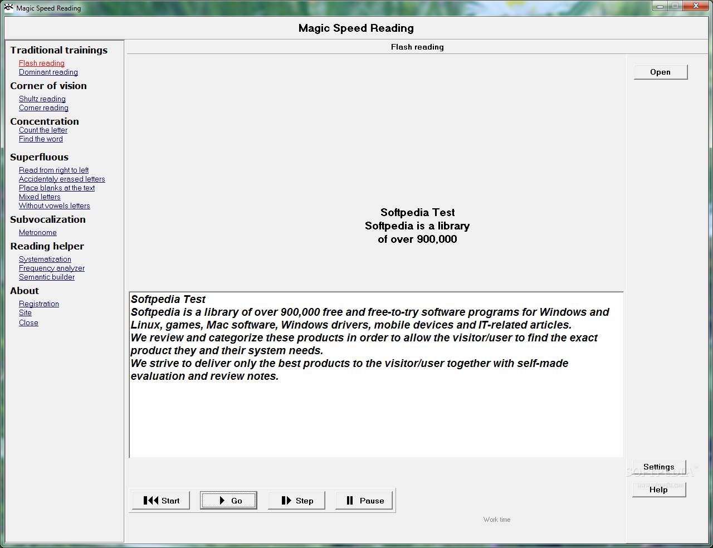Open the Flash reading training link
The image size is (713, 548).
42,63
